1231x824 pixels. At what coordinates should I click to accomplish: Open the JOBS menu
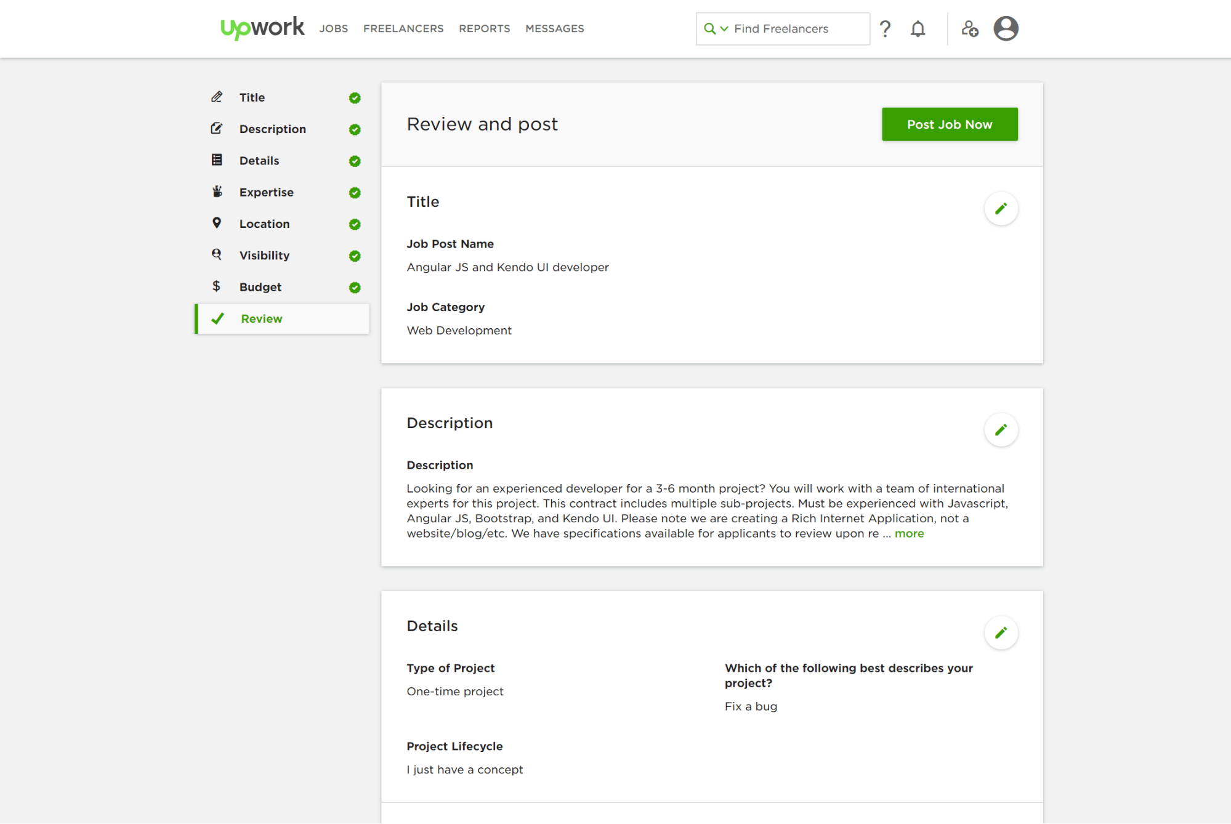click(333, 28)
